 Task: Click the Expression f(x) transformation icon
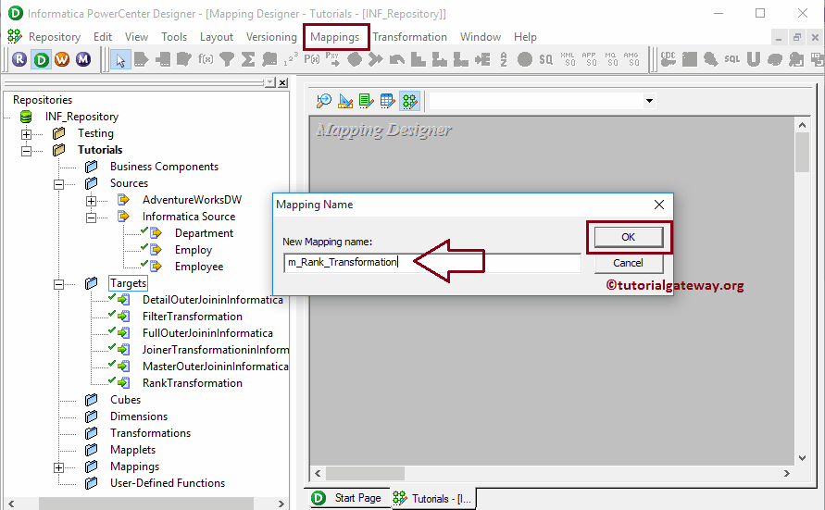pyautogui.click(x=206, y=59)
